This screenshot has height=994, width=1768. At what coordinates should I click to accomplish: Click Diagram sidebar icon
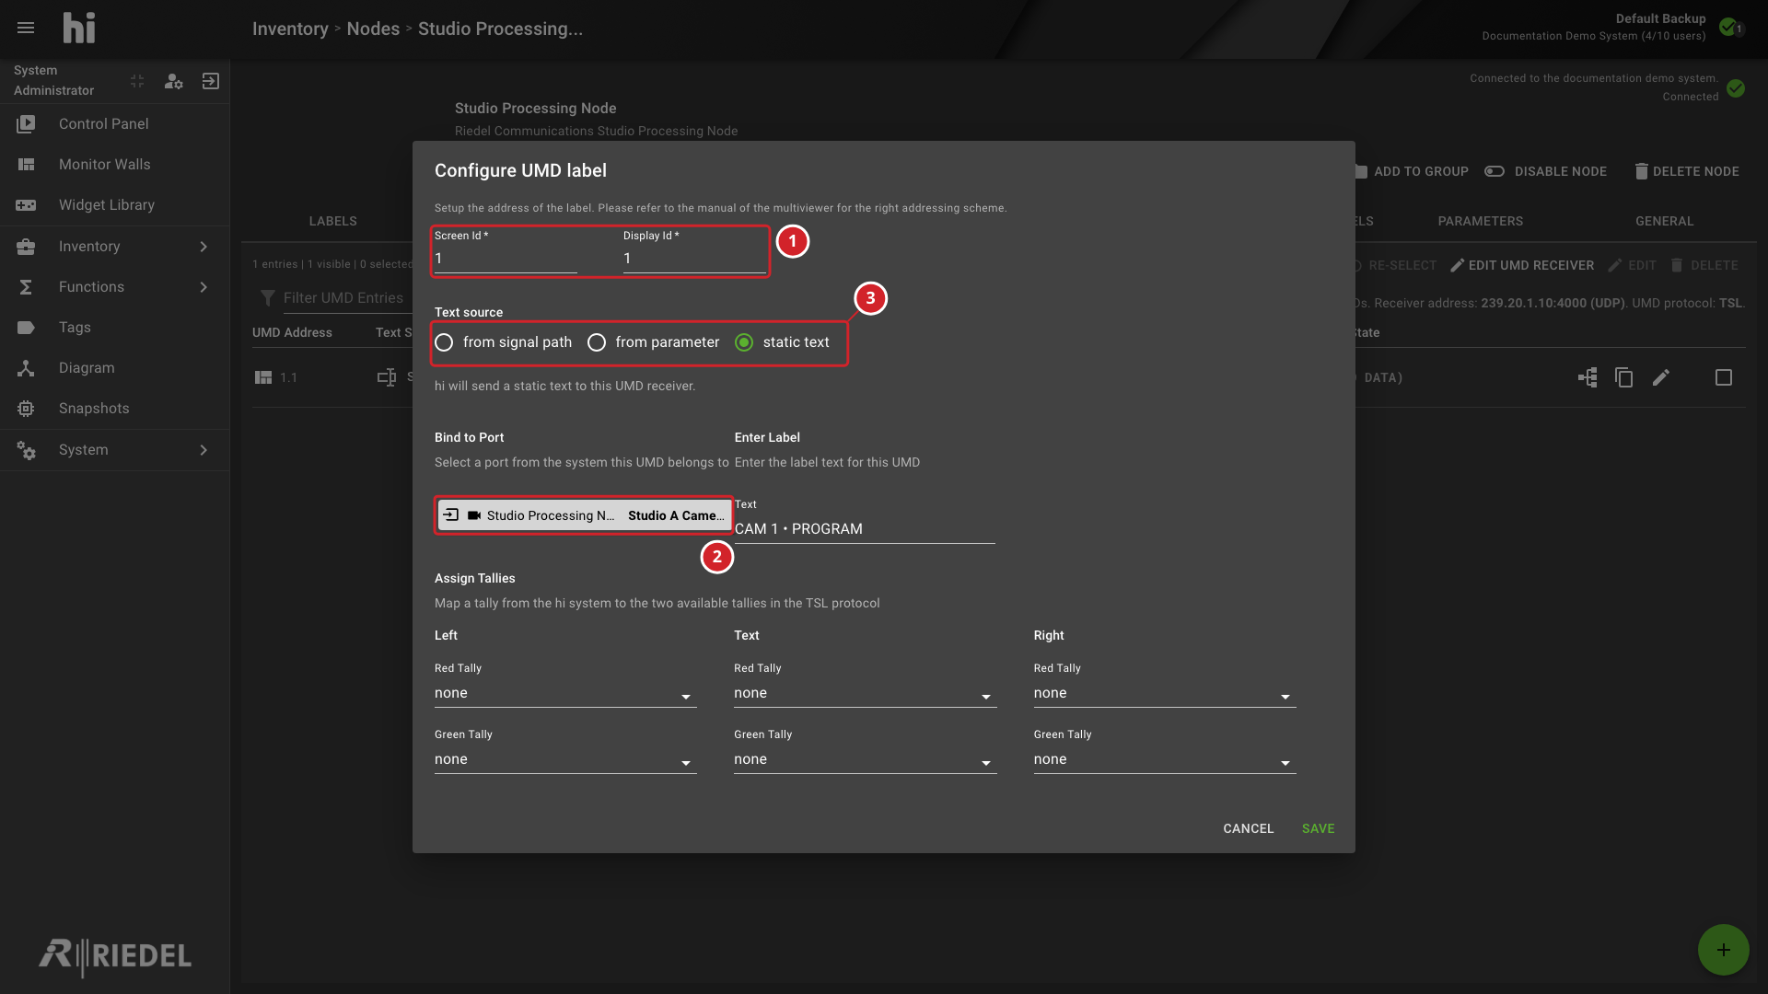pyautogui.click(x=26, y=367)
